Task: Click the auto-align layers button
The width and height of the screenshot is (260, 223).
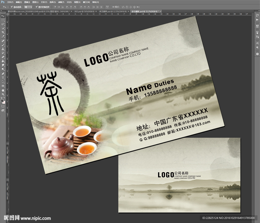Action: pyautogui.click(x=107, y=7)
